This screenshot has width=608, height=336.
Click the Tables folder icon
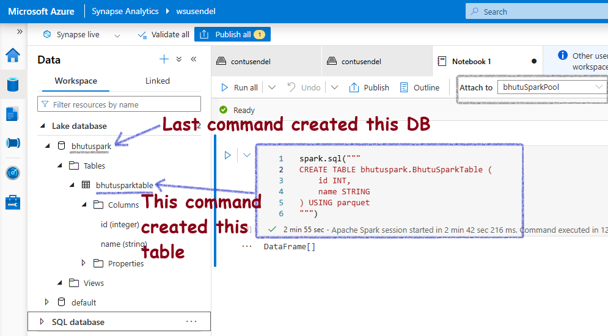tap(74, 166)
